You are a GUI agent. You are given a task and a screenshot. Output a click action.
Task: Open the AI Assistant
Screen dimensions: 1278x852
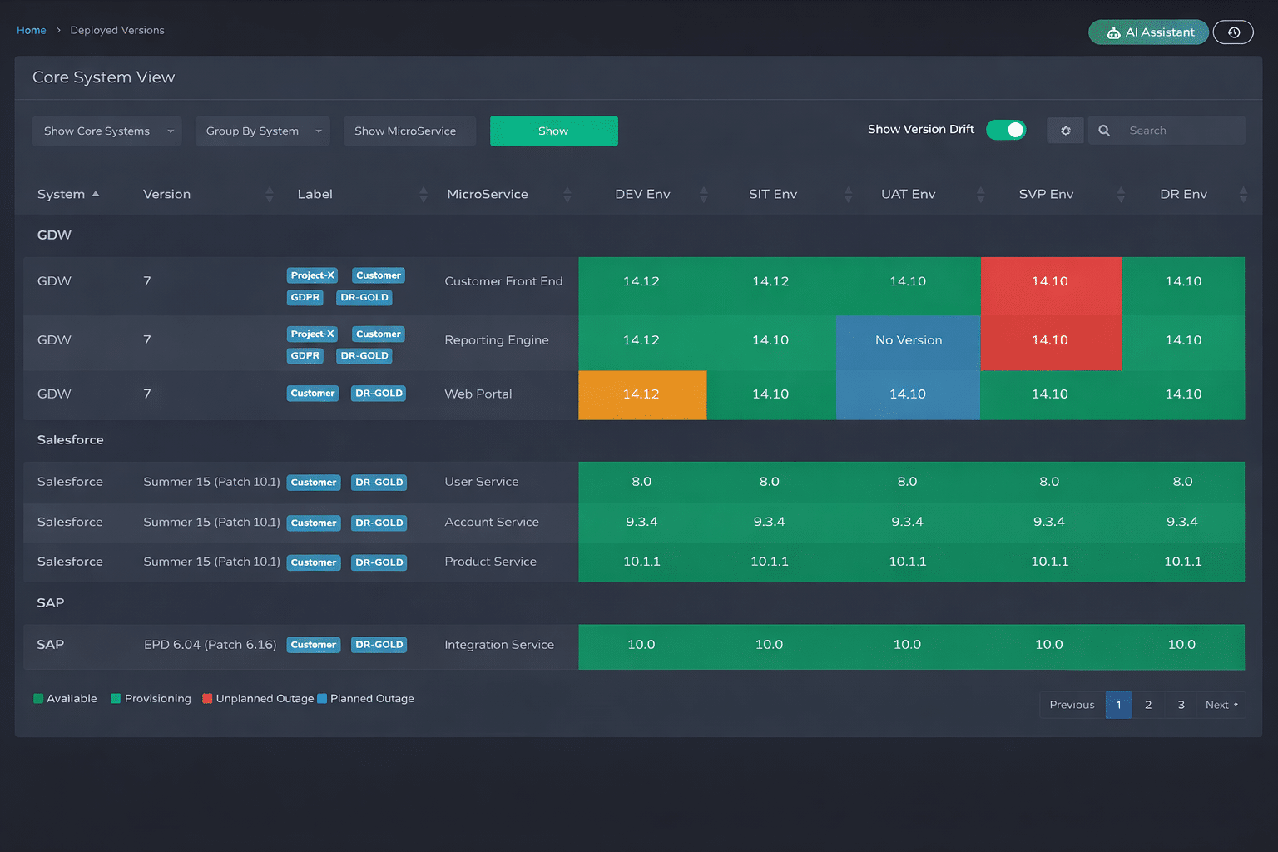pyautogui.click(x=1148, y=32)
